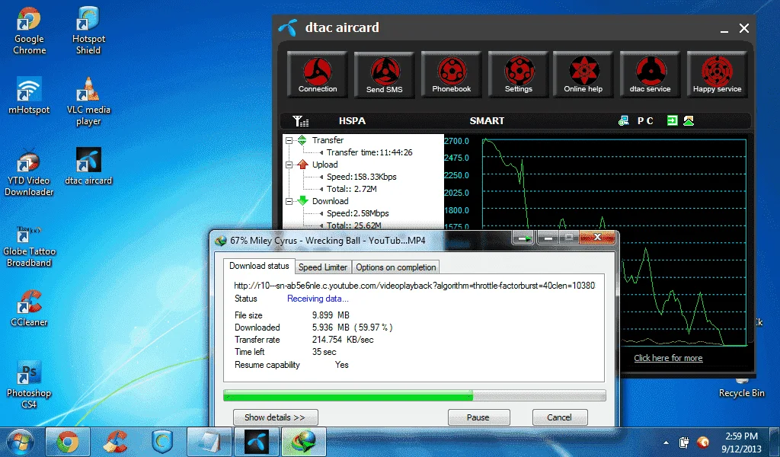Open the notepad taskbar item
The image size is (780, 457).
point(209,442)
